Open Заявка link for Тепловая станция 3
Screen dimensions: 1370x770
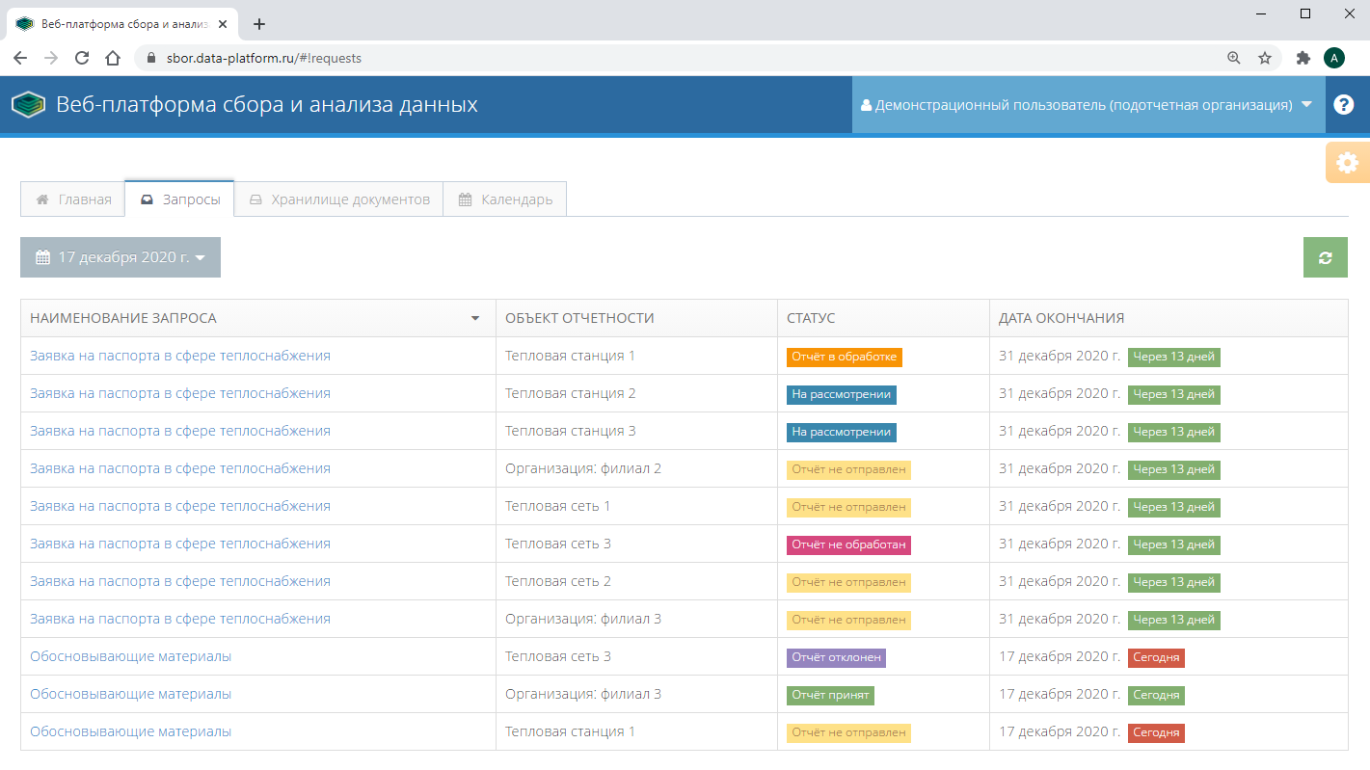(x=180, y=431)
